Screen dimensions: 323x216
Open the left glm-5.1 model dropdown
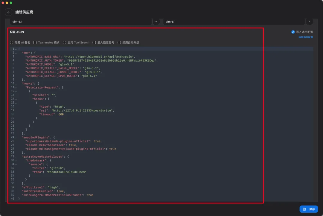[156, 22]
